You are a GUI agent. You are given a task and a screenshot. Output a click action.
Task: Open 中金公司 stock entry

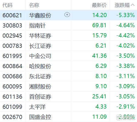40,56
